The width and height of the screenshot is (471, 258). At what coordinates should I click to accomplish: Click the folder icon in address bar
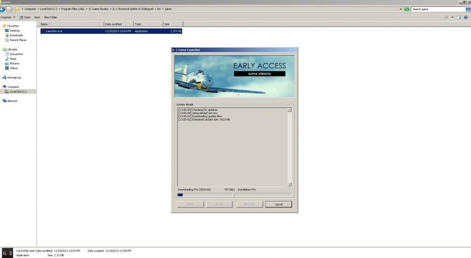18,9
